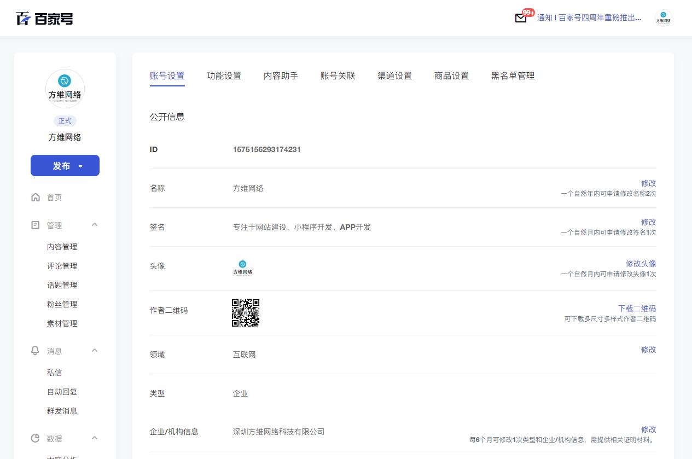Click the author QR code image
692x459 pixels.
(245, 313)
